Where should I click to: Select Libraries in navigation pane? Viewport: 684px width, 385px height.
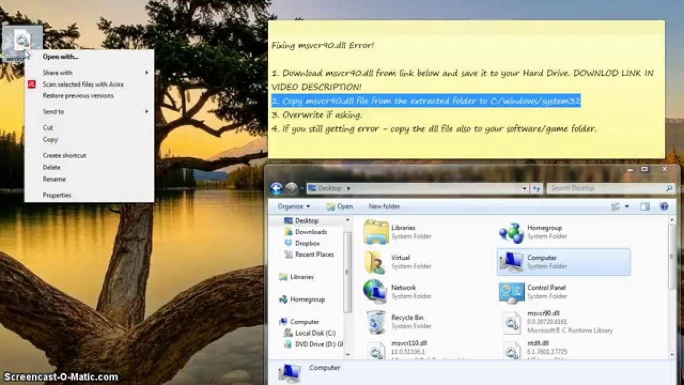[x=301, y=277]
